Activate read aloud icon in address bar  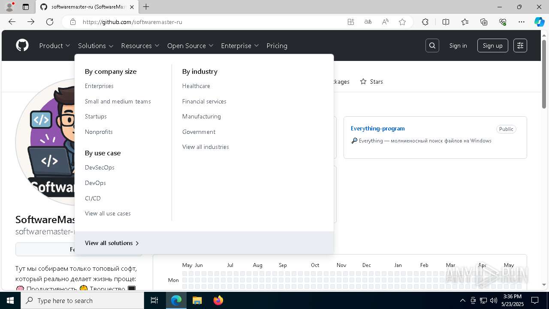[x=385, y=22]
